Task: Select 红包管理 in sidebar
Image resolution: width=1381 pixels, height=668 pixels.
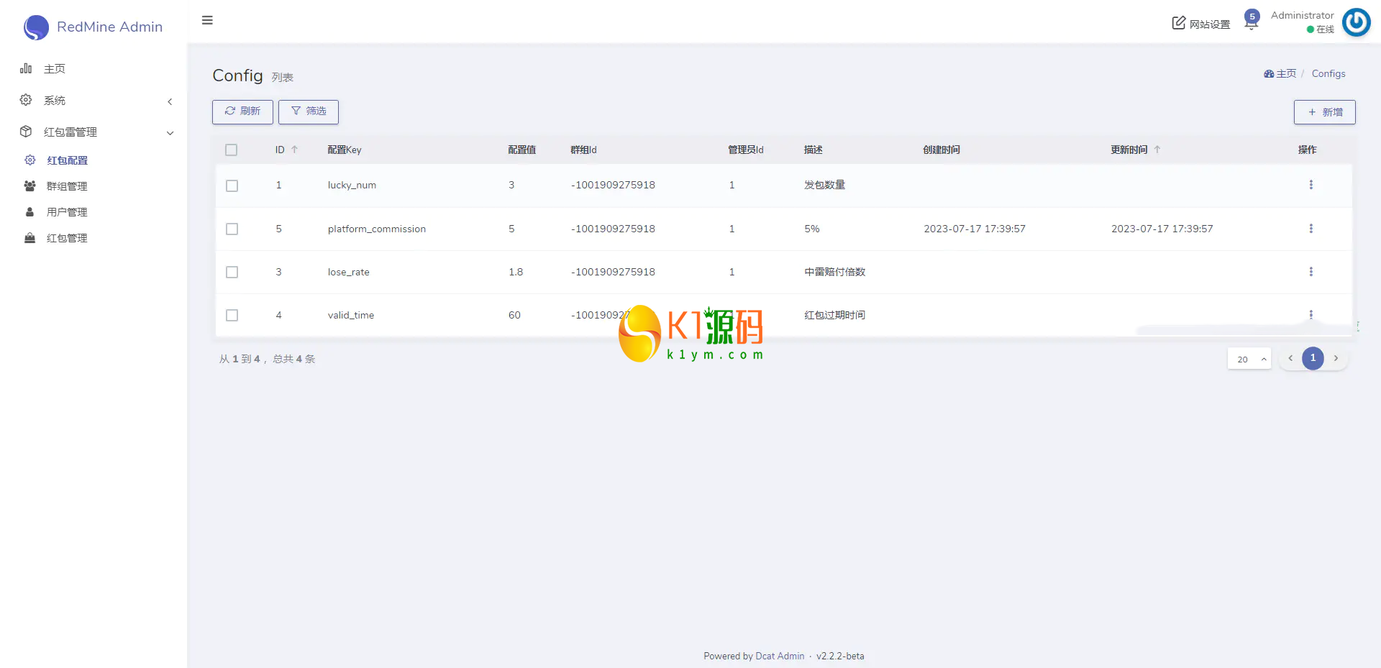Action: (x=67, y=238)
